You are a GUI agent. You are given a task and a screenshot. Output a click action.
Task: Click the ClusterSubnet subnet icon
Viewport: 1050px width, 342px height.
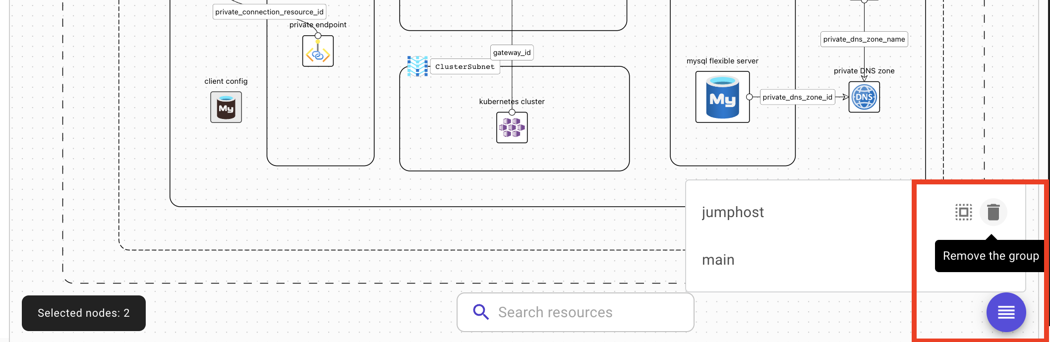[x=417, y=66]
